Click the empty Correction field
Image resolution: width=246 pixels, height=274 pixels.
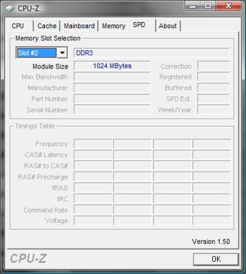214,66
